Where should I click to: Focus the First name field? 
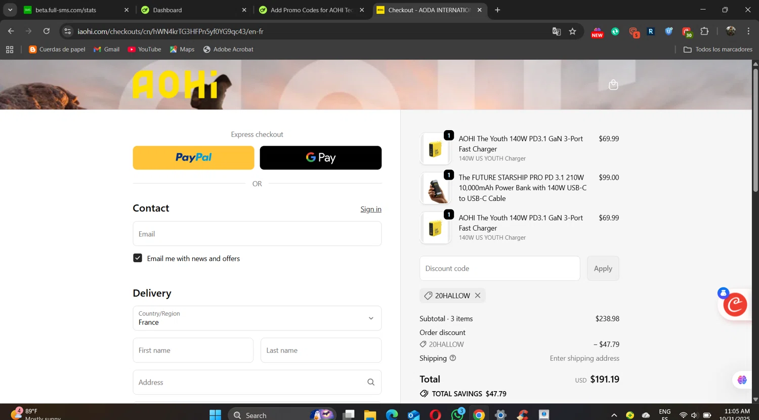click(x=193, y=350)
